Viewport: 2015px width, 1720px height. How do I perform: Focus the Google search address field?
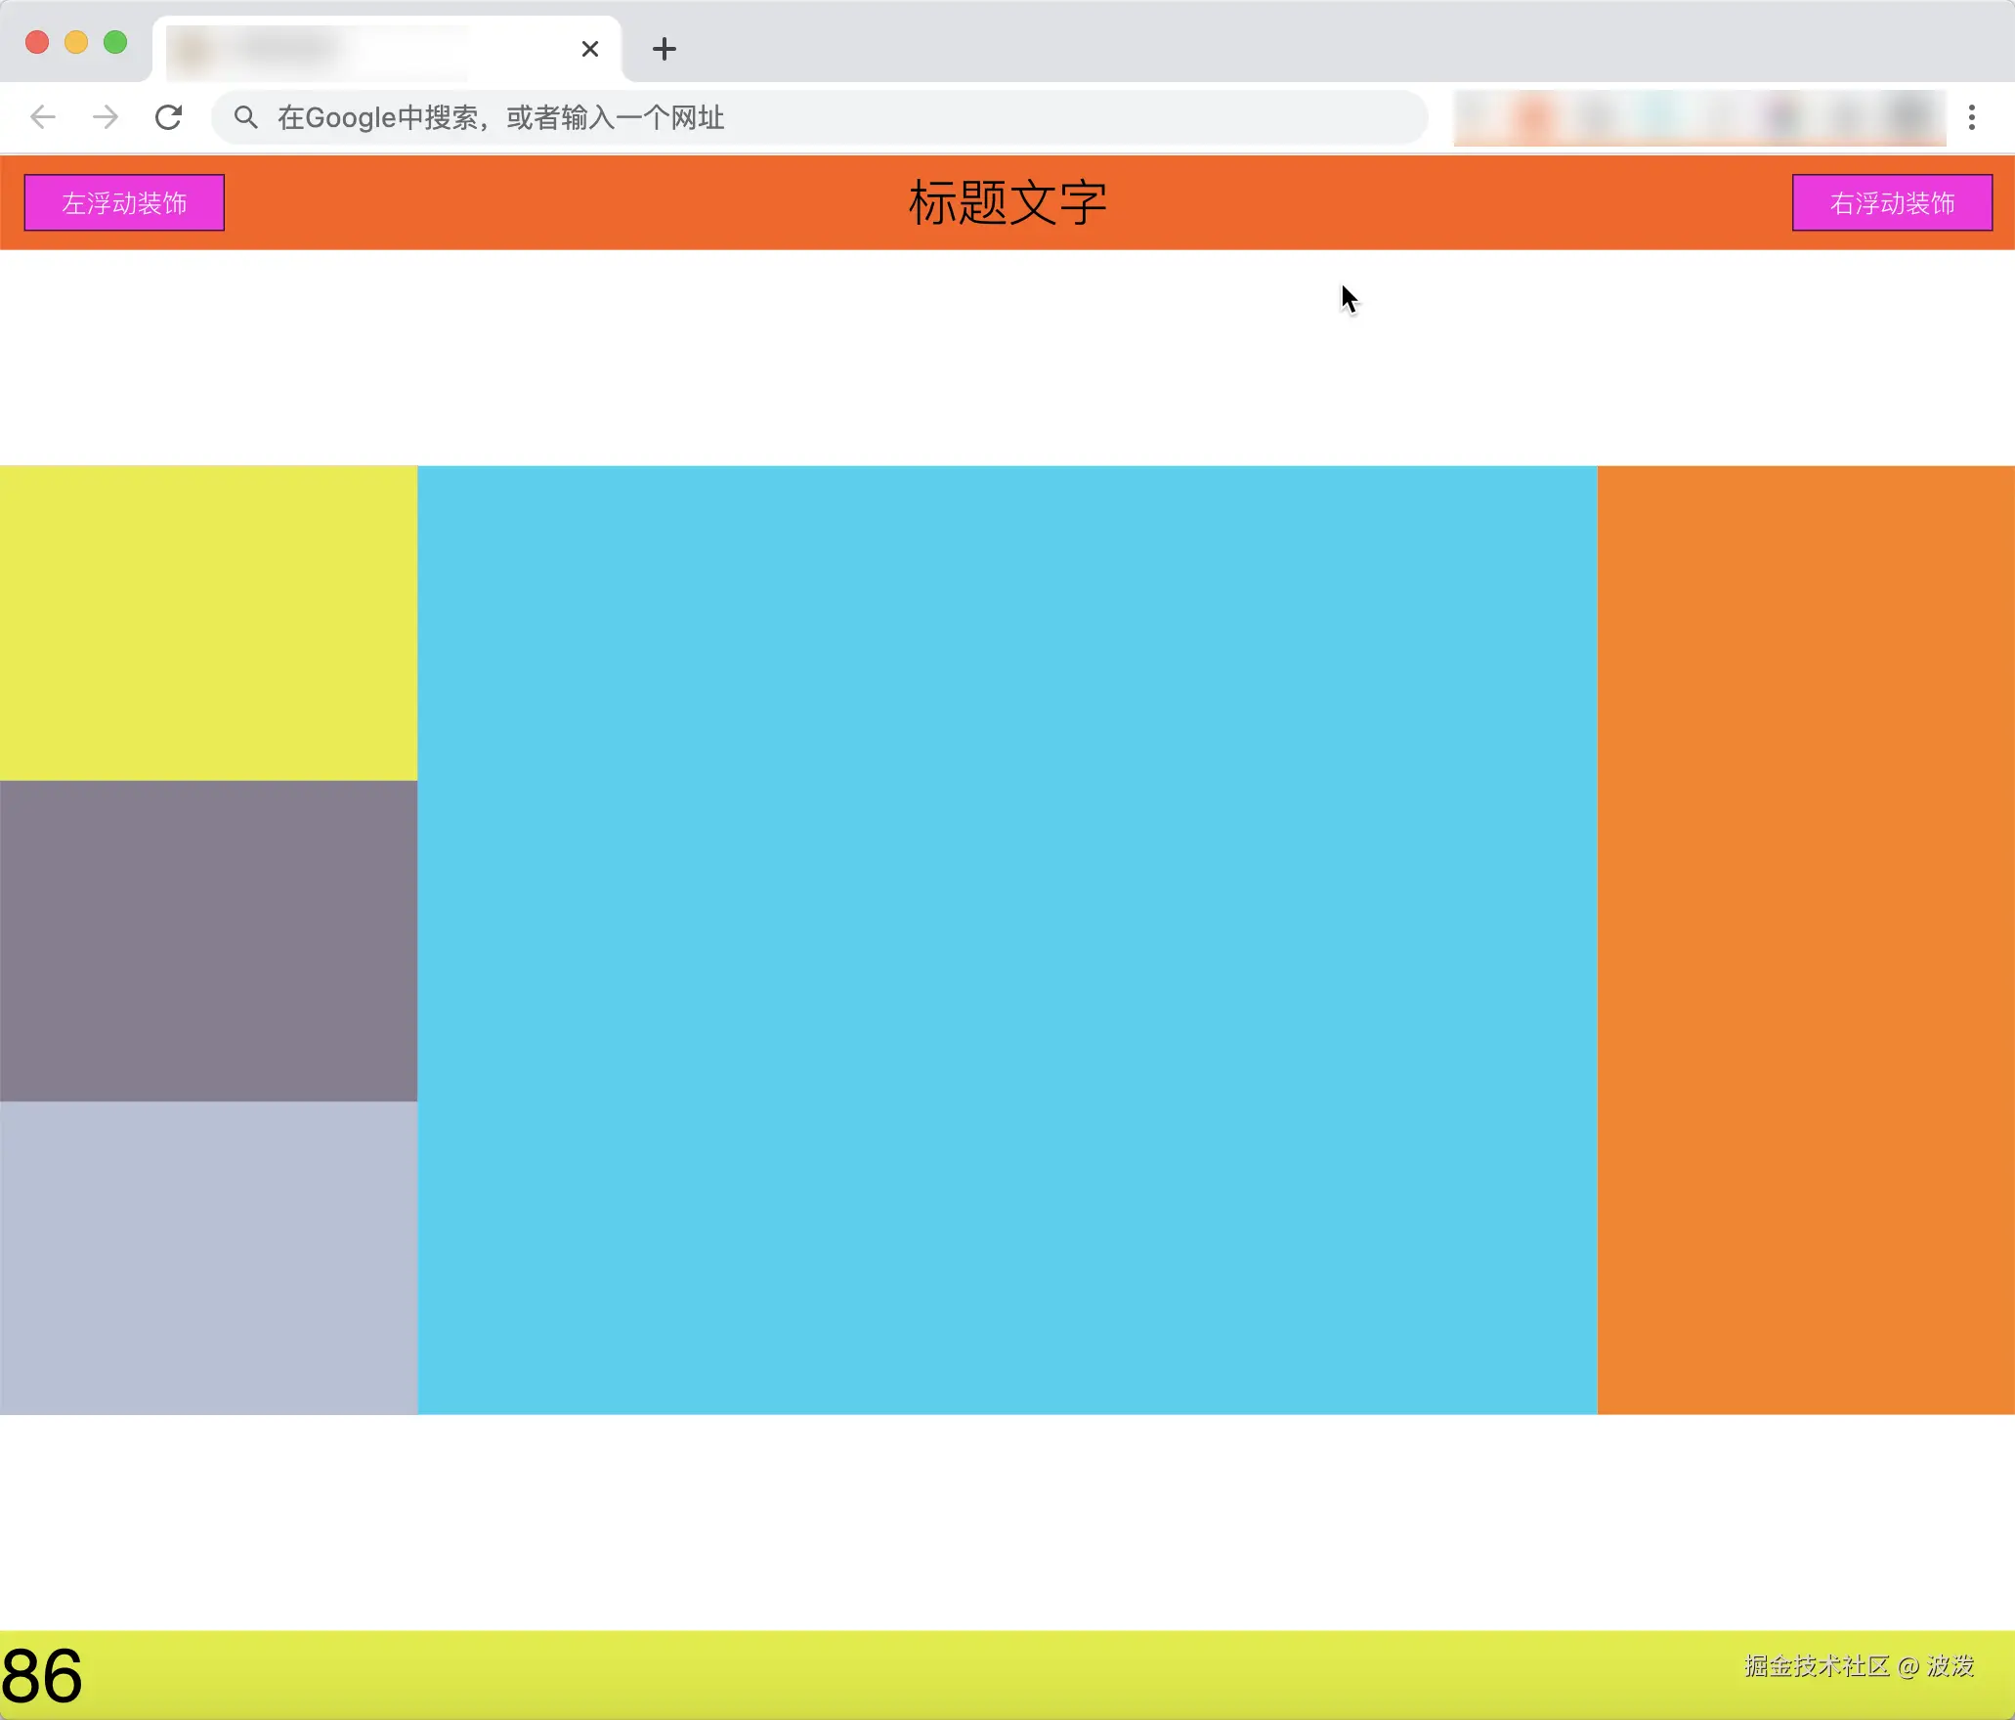(x=821, y=117)
